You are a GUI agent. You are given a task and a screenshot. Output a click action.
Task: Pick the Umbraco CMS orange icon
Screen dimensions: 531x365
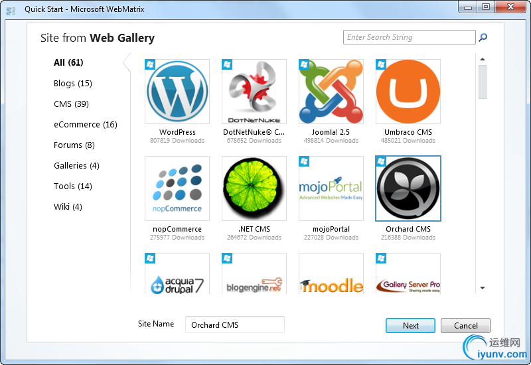(408, 92)
